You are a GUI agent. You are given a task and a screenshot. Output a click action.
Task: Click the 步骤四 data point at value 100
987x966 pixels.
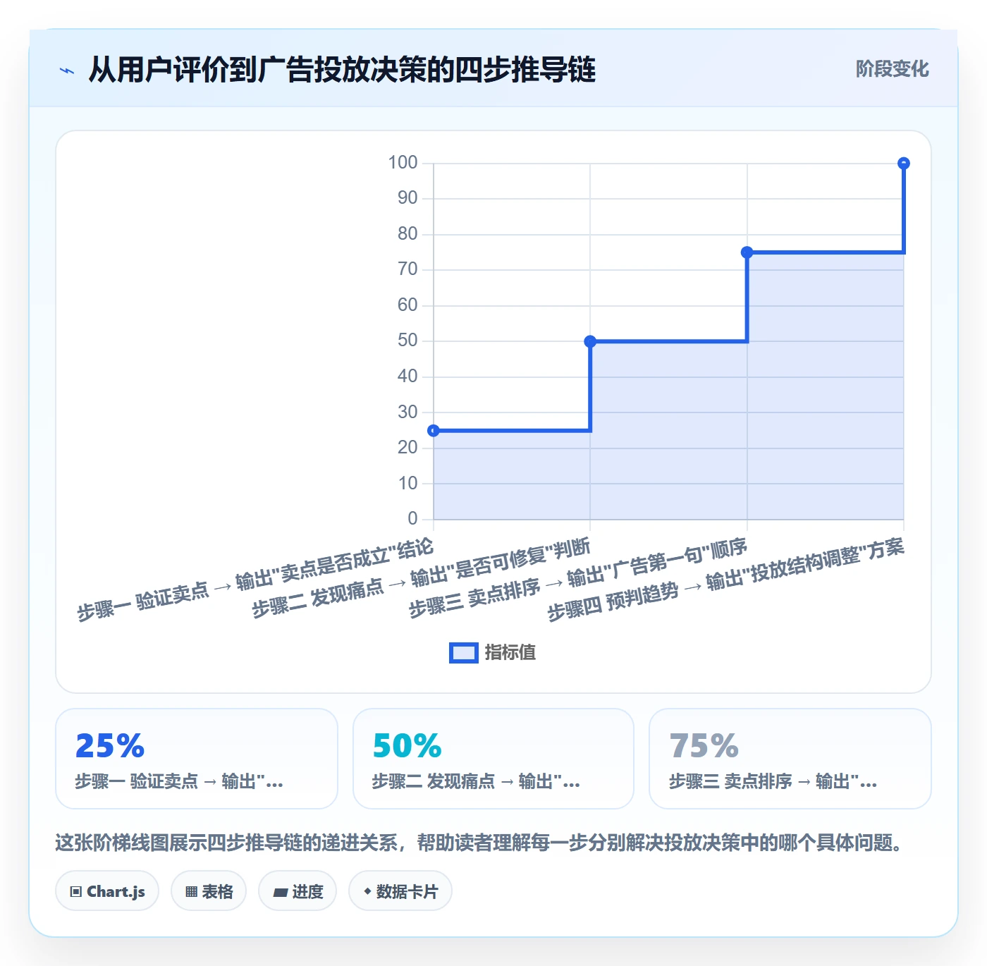[904, 164]
